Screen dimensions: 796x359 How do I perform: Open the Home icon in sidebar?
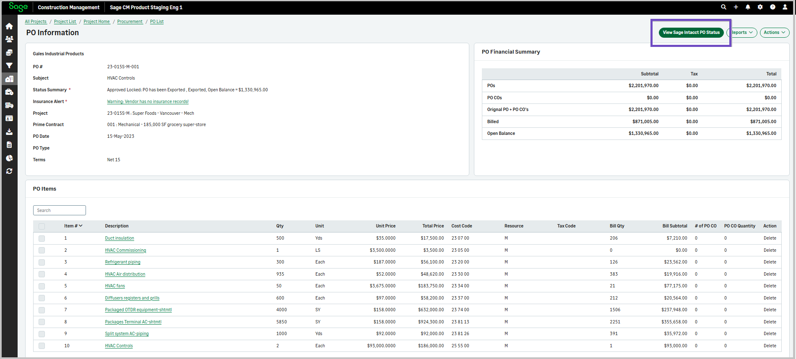tap(9, 26)
